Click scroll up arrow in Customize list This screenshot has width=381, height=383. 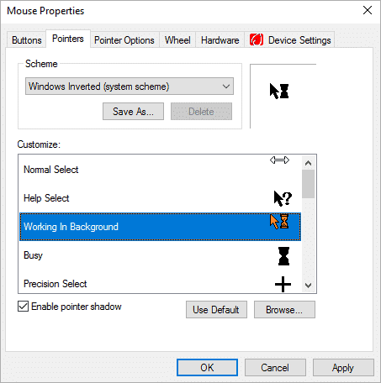click(308, 163)
